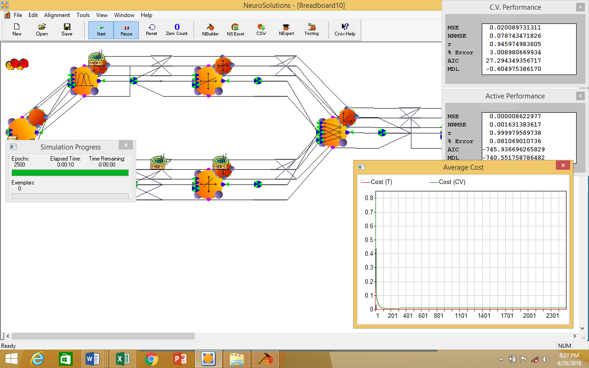Click the green epochs progress bar
The image size is (589, 368).
click(x=70, y=173)
